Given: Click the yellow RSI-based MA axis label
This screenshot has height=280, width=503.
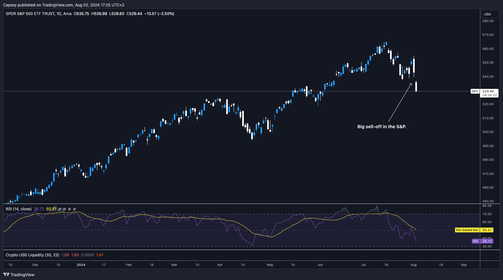Looking at the screenshot, I should 467,230.
